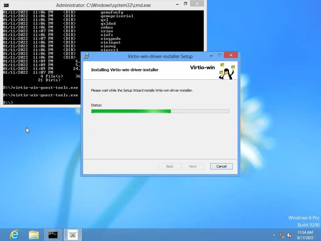Click the 'Please wait while the Setup Wizard' message
This screenshot has height=241, width=321.
[142, 90]
